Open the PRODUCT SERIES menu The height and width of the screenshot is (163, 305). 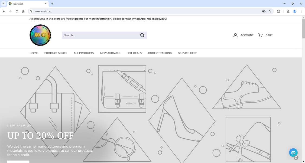click(x=56, y=53)
